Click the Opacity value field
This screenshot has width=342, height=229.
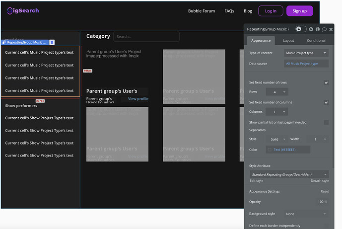[x=322, y=202]
